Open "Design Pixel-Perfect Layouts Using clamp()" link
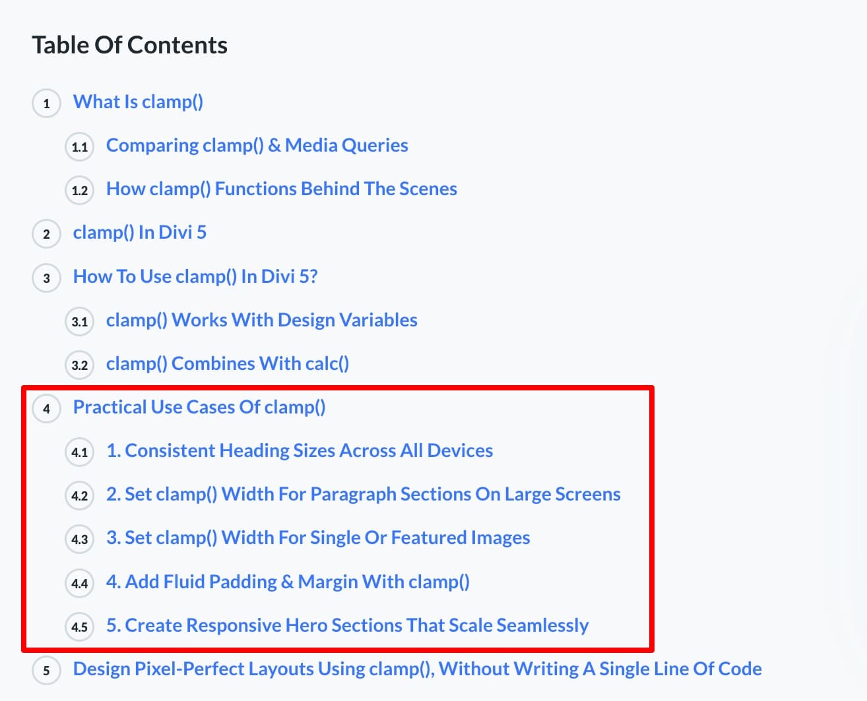The height and width of the screenshot is (701, 867). click(x=418, y=669)
